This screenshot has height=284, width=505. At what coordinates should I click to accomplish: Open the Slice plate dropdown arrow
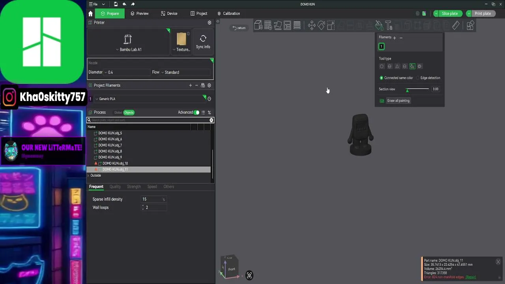[436, 13]
